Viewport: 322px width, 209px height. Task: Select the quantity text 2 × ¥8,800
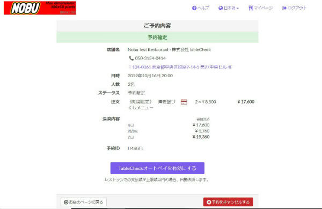click(x=206, y=102)
